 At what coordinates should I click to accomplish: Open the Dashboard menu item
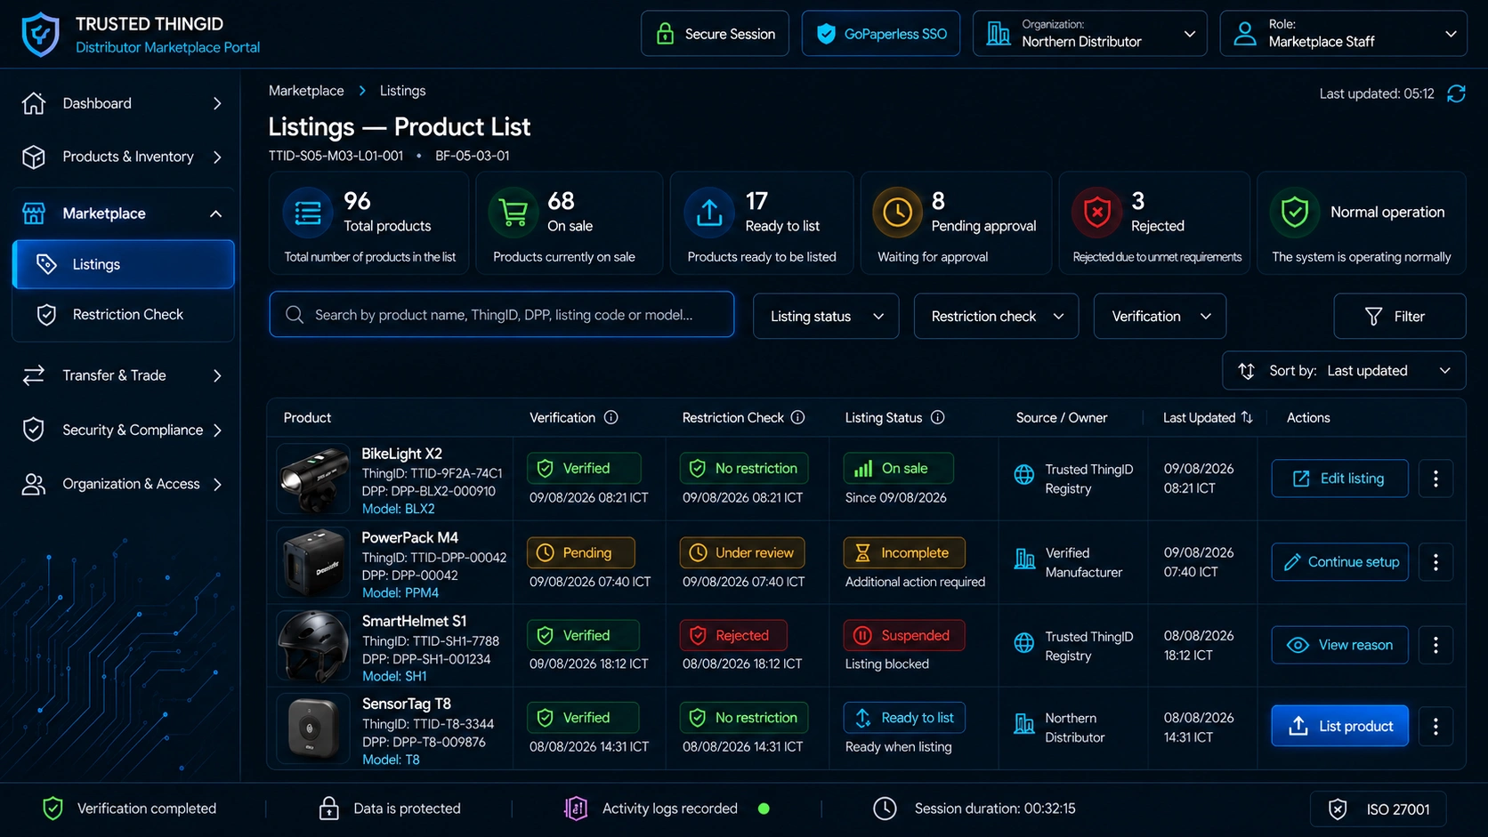click(124, 103)
